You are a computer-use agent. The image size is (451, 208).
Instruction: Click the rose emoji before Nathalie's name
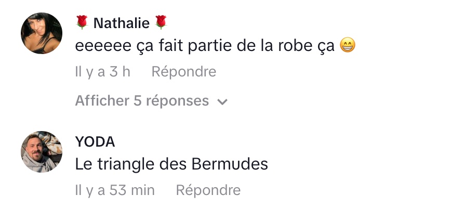tap(82, 22)
